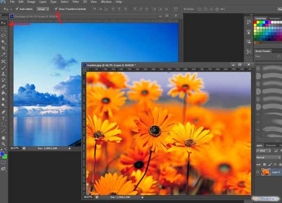Open the File menu
The width and height of the screenshot is (282, 203).
click(x=12, y=2)
